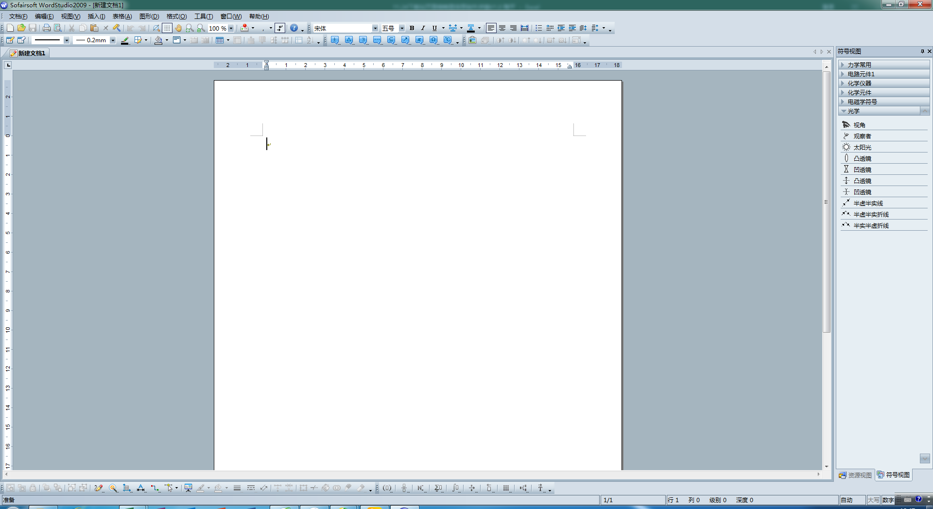Open the 工具(T) menu

[x=204, y=17]
